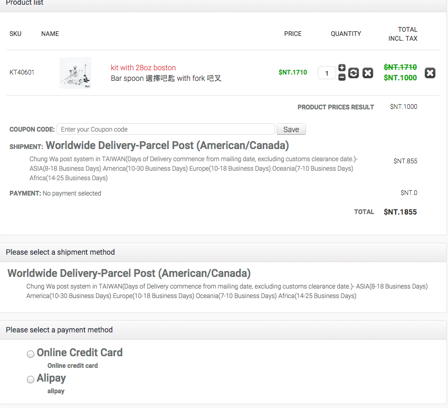Image resolution: width=448 pixels, height=408 pixels.
Task: Select the Online Credit Card radio button
Action: pos(31,354)
